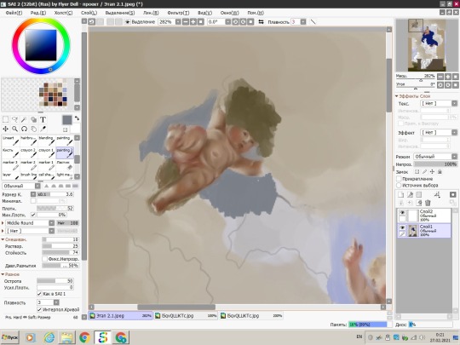Enable Прикрепление checkbox
Viewport: 460px width, 345px height.
[x=399, y=179]
